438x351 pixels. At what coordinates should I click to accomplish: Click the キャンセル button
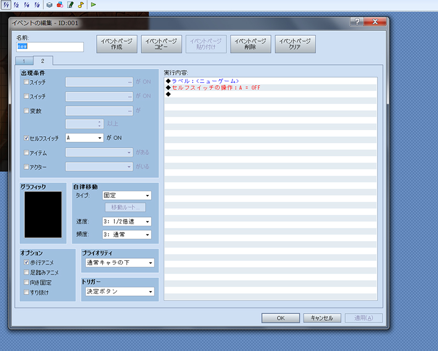322,318
